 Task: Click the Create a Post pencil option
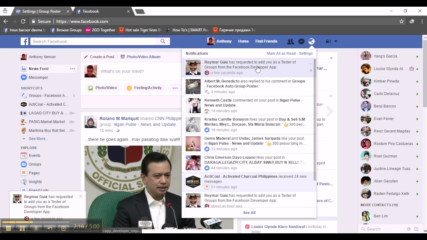click(x=99, y=57)
